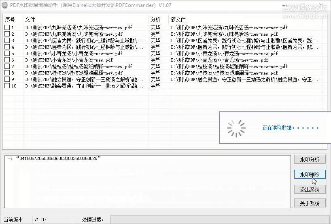Screen dimensions: 331x224
Task: Click row 10 file path 融会贯通
Action: [84, 86]
